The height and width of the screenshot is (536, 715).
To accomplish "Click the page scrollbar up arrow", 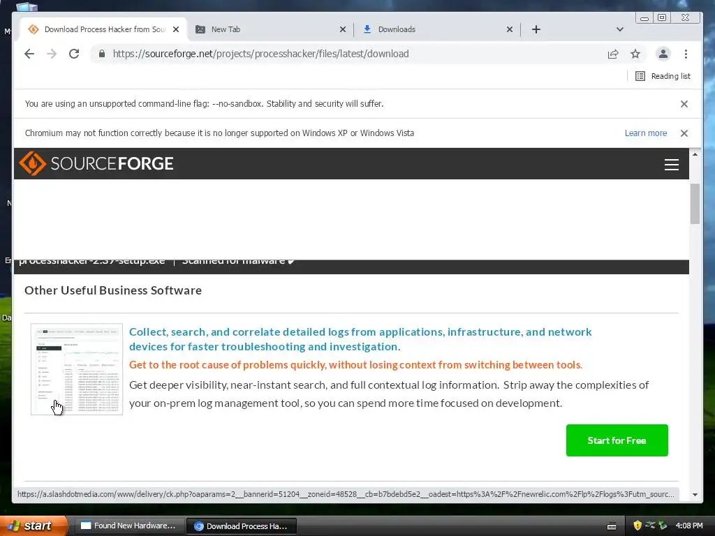I will pyautogui.click(x=695, y=154).
